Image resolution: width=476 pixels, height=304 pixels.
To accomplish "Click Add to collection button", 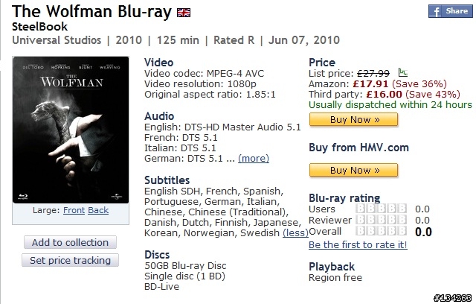I will point(70,242).
